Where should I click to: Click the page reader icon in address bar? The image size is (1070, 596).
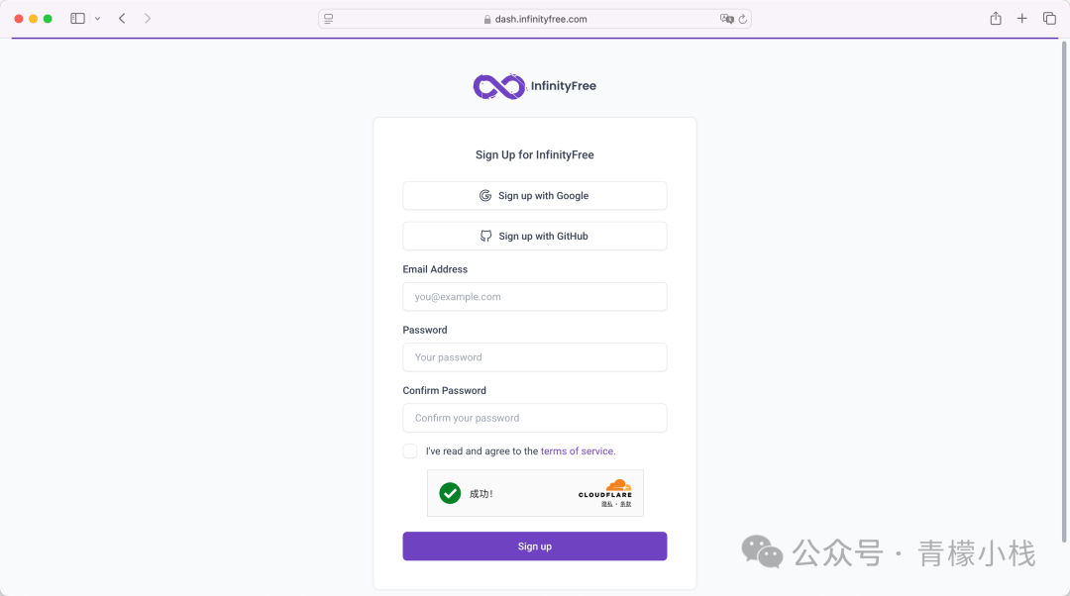(x=329, y=19)
